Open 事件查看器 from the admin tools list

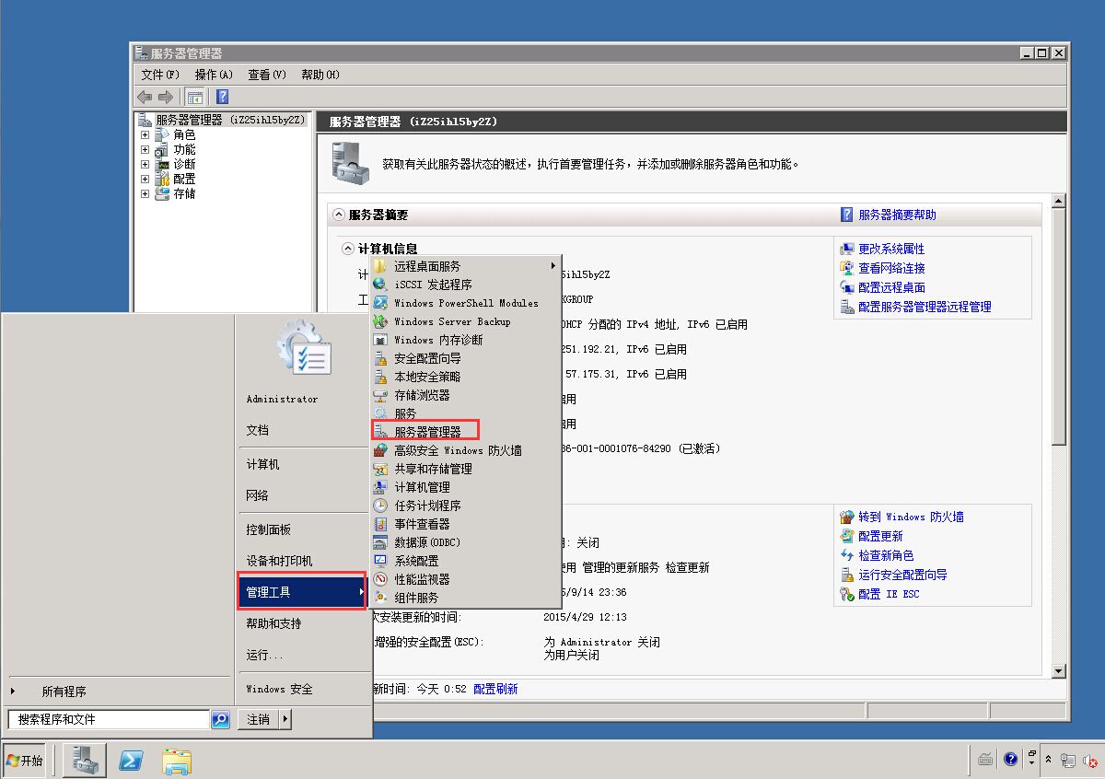point(422,524)
